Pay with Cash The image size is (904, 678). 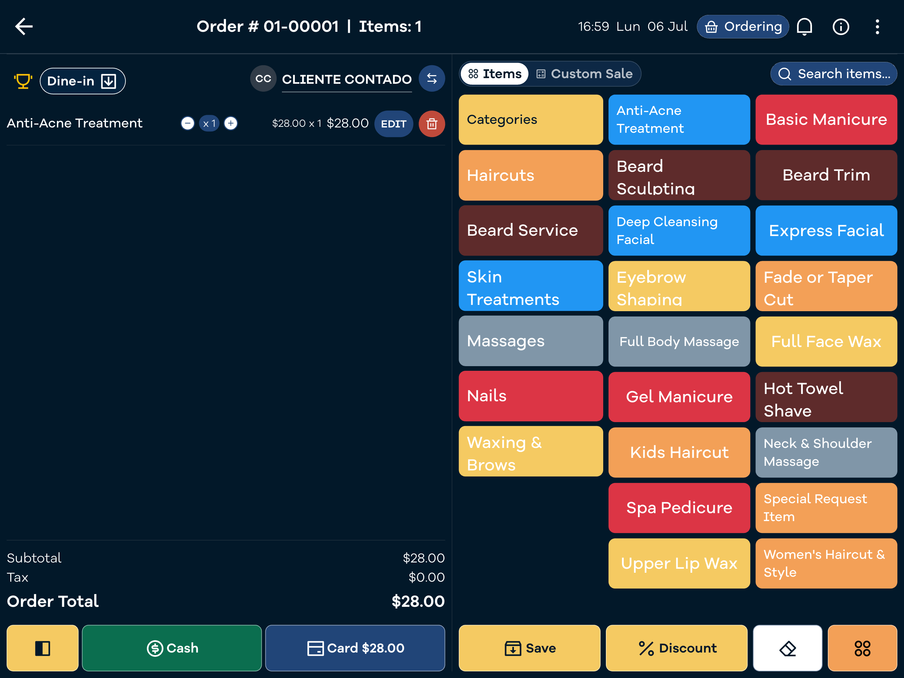click(x=172, y=648)
